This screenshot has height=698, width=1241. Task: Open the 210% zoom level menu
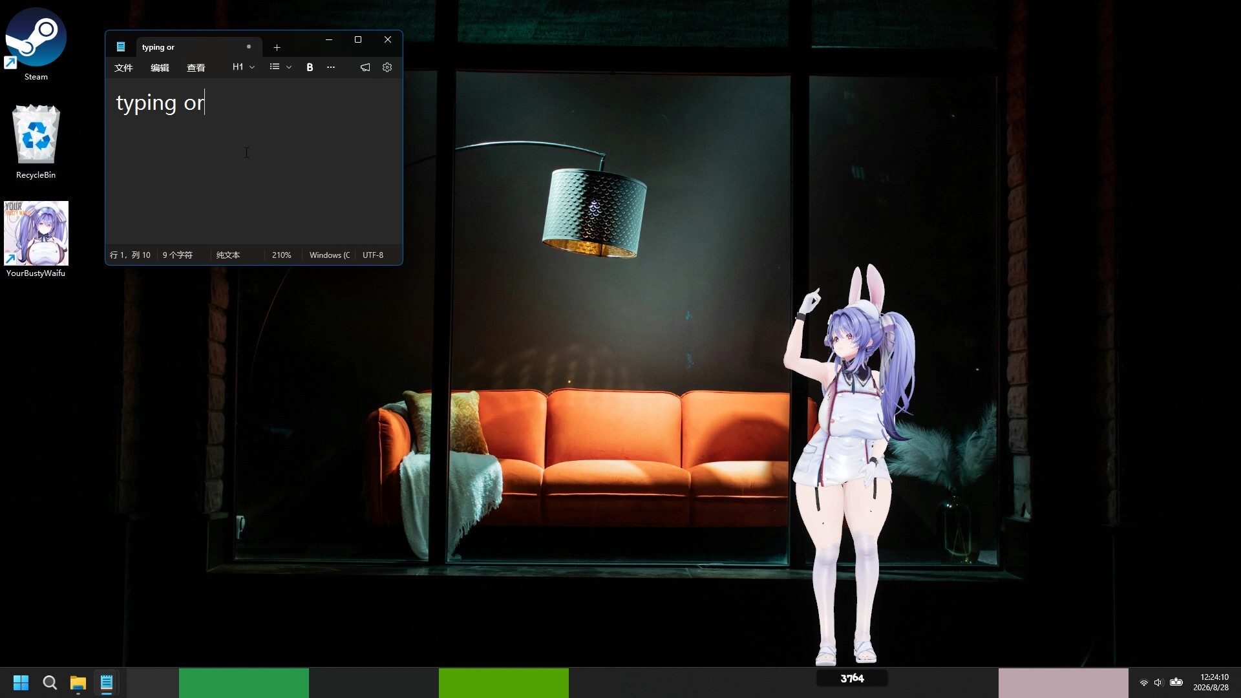click(282, 255)
